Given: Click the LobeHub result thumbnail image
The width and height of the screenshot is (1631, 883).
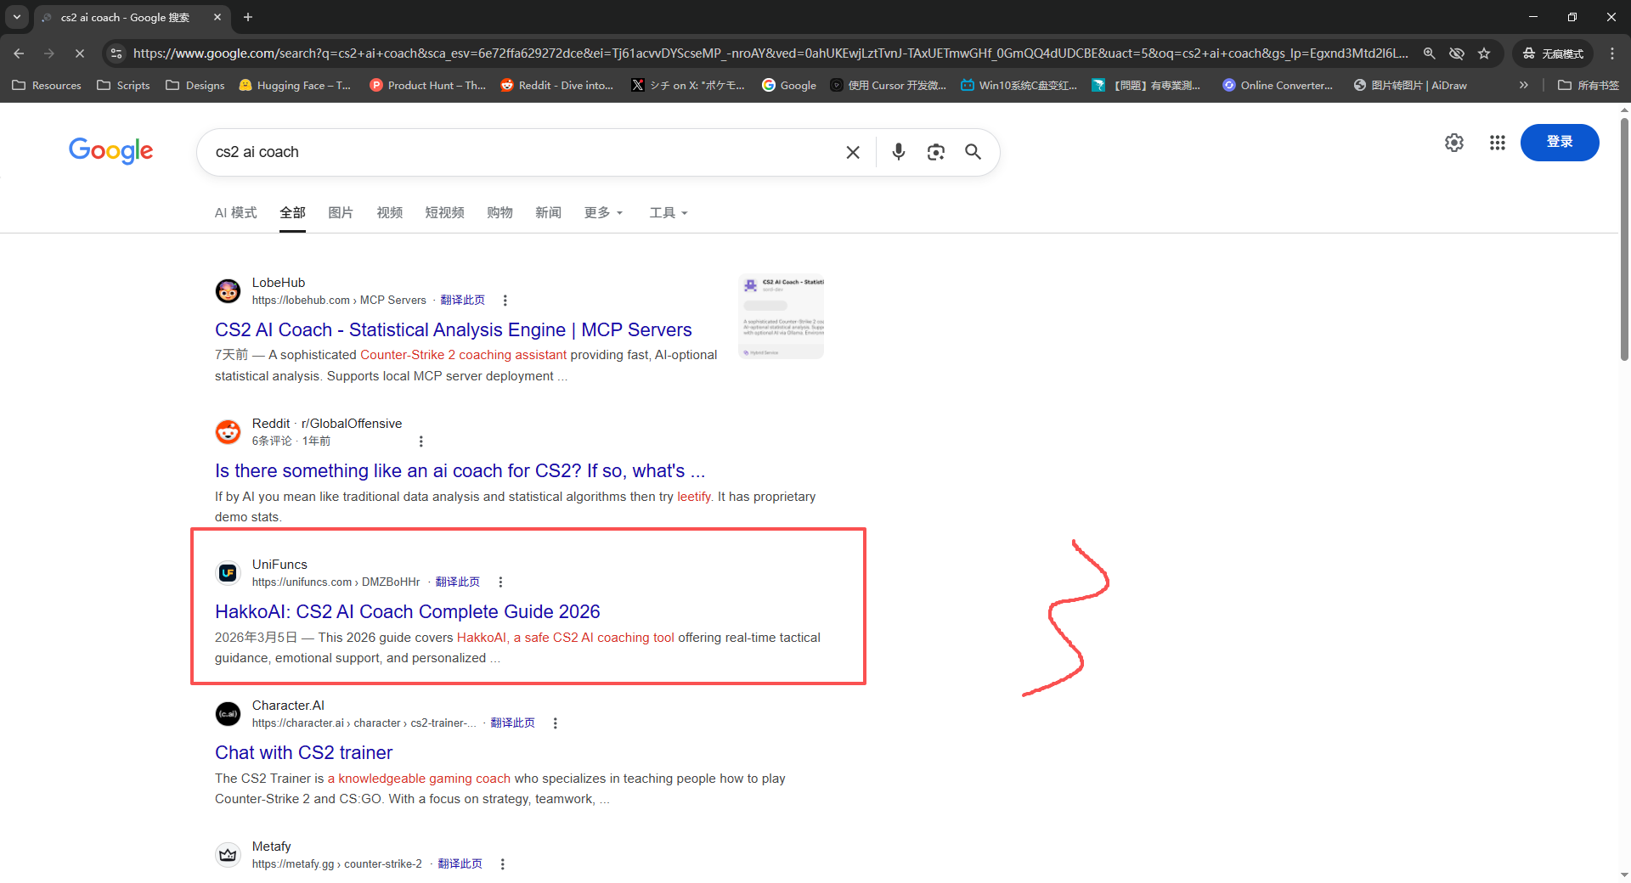Looking at the screenshot, I should pos(782,316).
